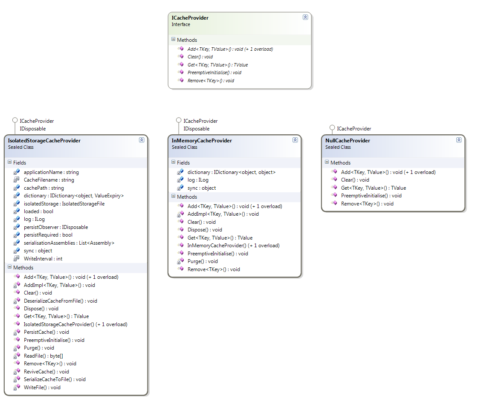Screen dimensions: 481x399
Task: Select 'Add<TKey, TValue>()' member in ICacheProvider interface
Action: point(230,49)
